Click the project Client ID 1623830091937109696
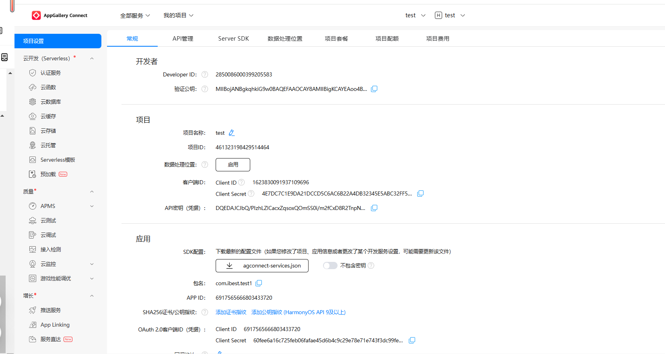The width and height of the screenshot is (665, 354). click(x=281, y=182)
